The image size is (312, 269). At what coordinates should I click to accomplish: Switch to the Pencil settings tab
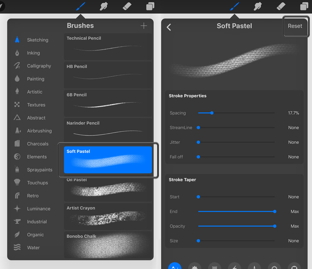[x=254, y=266]
